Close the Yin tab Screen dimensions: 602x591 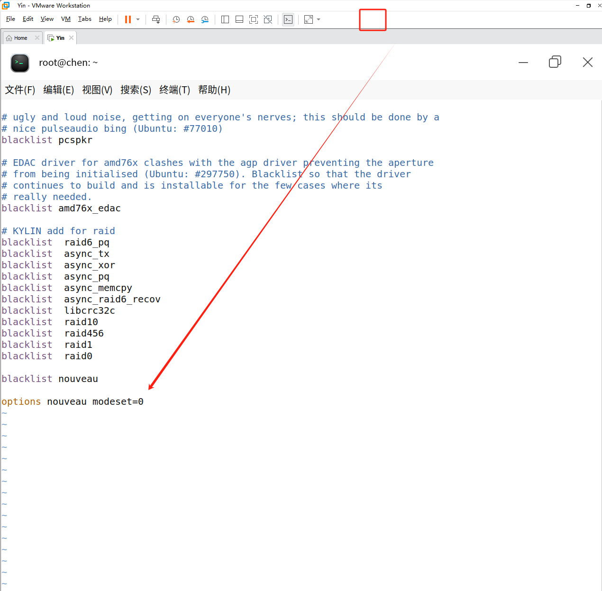tap(72, 38)
